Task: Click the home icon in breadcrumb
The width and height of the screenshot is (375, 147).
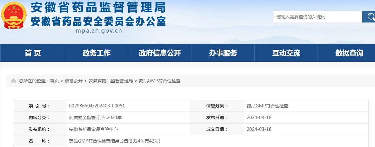Action: point(13,81)
